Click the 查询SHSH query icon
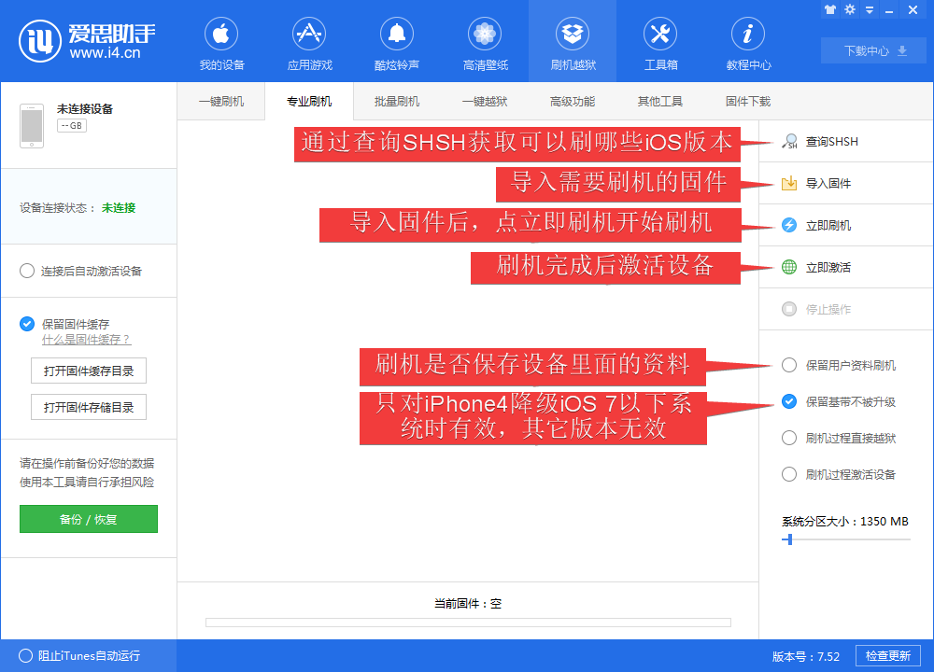This screenshot has height=672, width=934. pyautogui.click(x=790, y=142)
